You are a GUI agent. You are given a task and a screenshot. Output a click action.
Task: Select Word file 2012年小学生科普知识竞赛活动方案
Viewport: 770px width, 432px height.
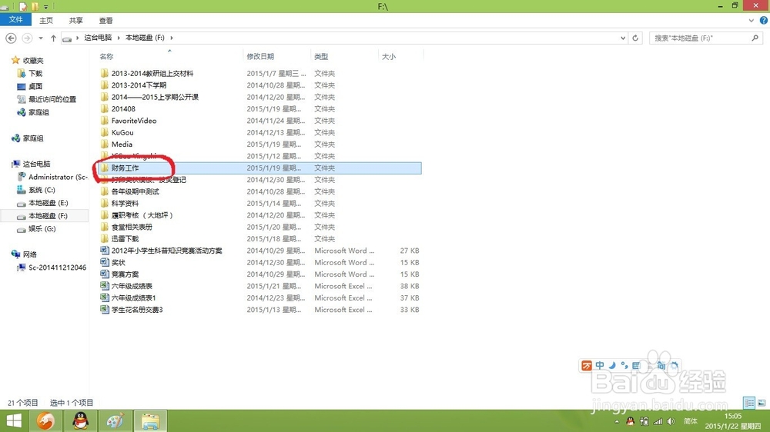coord(166,251)
